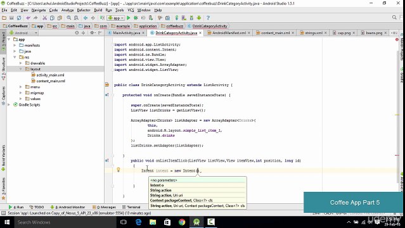The height and width of the screenshot is (228, 405).
Task: Open the Project Structure toolbar icon
Action: 167,18
